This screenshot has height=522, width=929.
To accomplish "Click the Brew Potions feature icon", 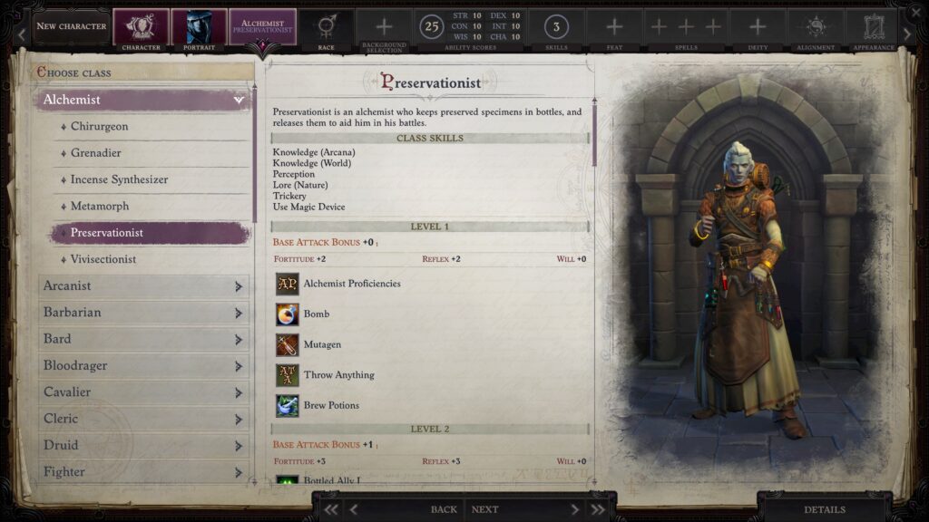I will click(x=288, y=406).
